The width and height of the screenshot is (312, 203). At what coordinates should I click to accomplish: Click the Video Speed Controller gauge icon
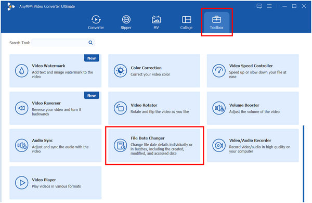click(x=219, y=71)
